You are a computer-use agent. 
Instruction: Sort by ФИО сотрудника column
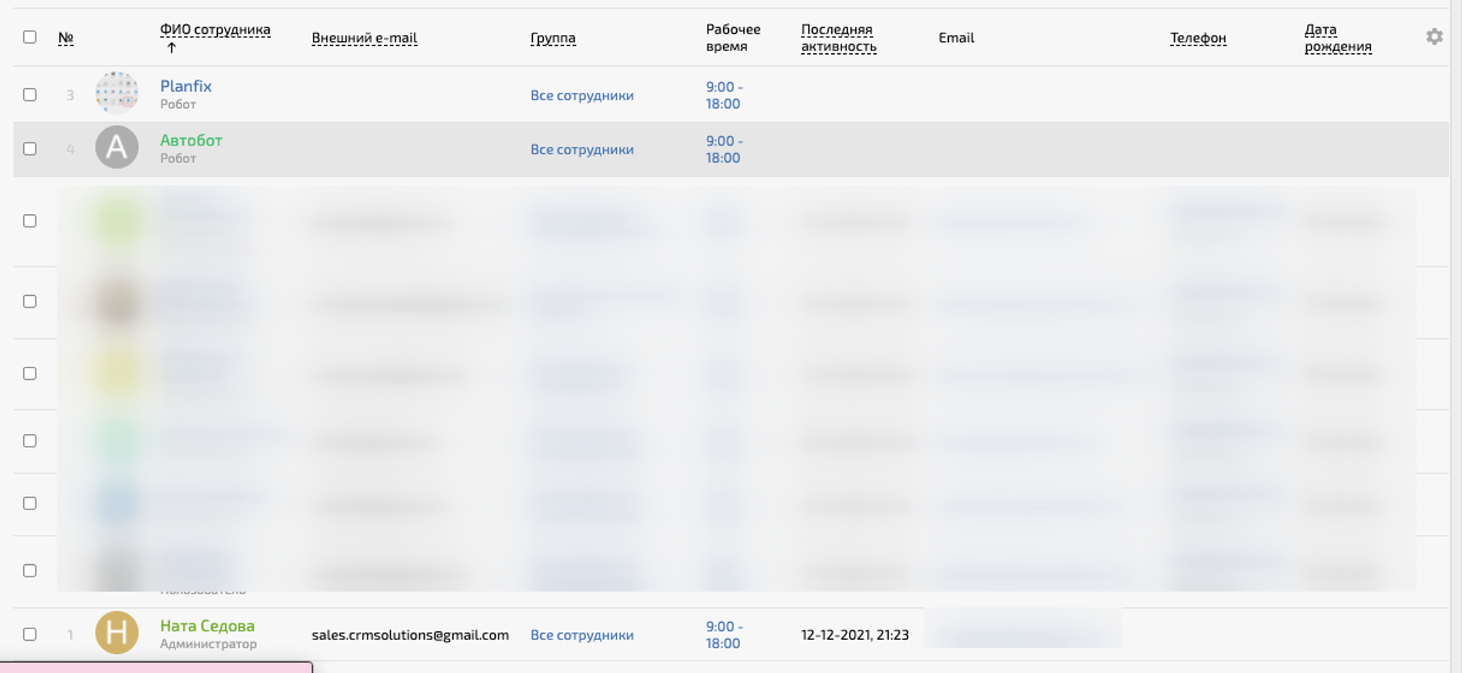click(215, 30)
